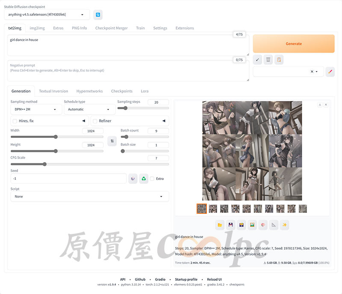The image size is (342, 294).
Task: Open images output folder icon
Action: (220, 225)
